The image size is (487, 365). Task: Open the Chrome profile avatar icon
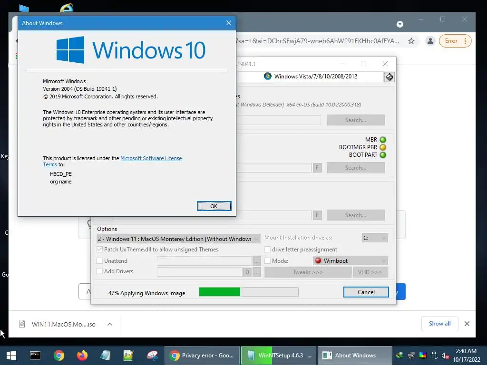pos(430,41)
